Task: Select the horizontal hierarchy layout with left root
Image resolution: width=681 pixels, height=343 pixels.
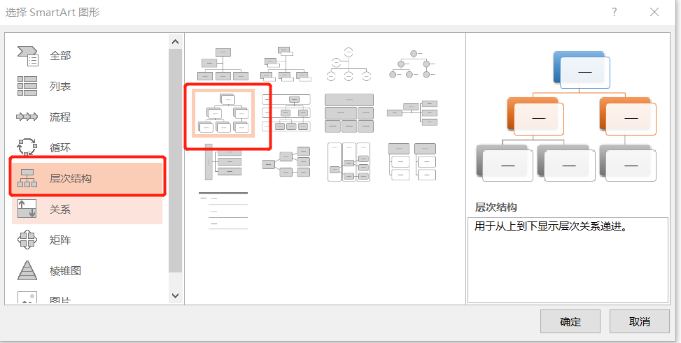Action: [286, 162]
